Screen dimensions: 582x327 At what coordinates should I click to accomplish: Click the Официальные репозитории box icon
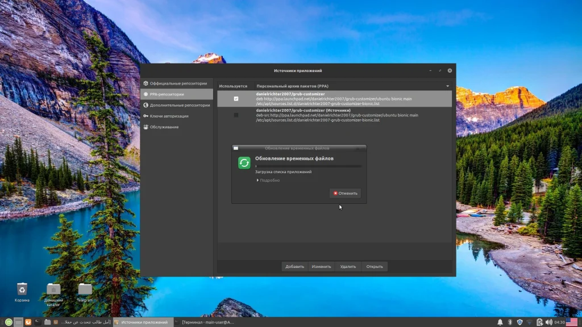pos(146,83)
